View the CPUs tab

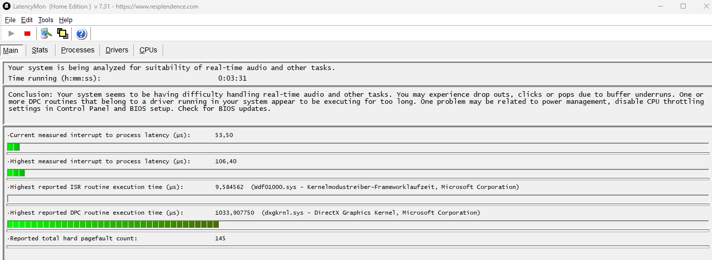(x=149, y=50)
